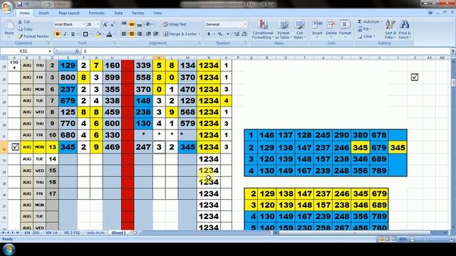Viewport: 456px width, 256px height.
Task: Open Sort & Filter menu
Action: [x=390, y=29]
